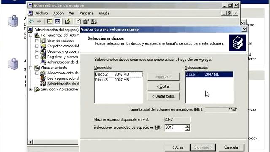
Task: Open the Ayuda menu
Action: [104, 13]
